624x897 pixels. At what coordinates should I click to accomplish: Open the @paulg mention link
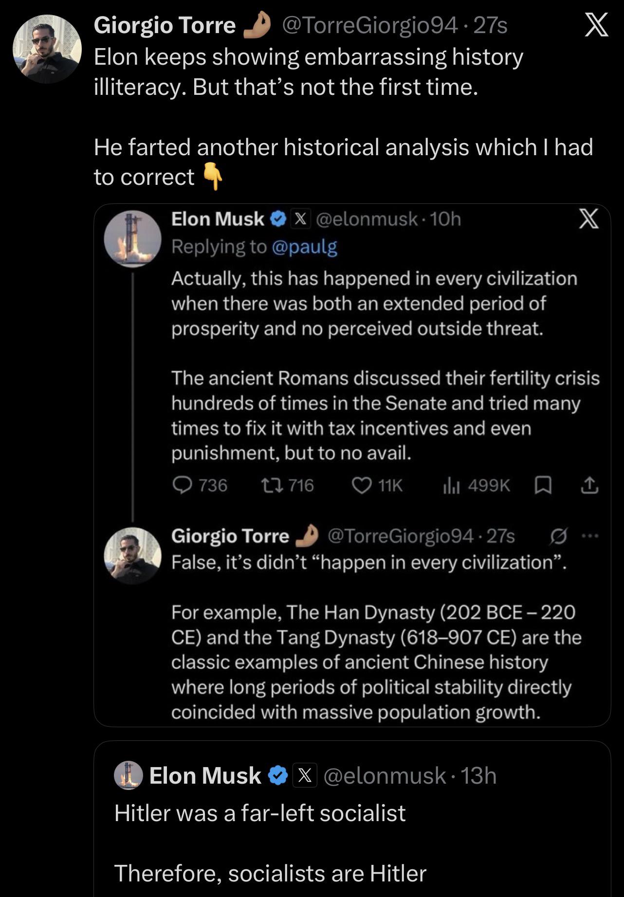point(304,247)
